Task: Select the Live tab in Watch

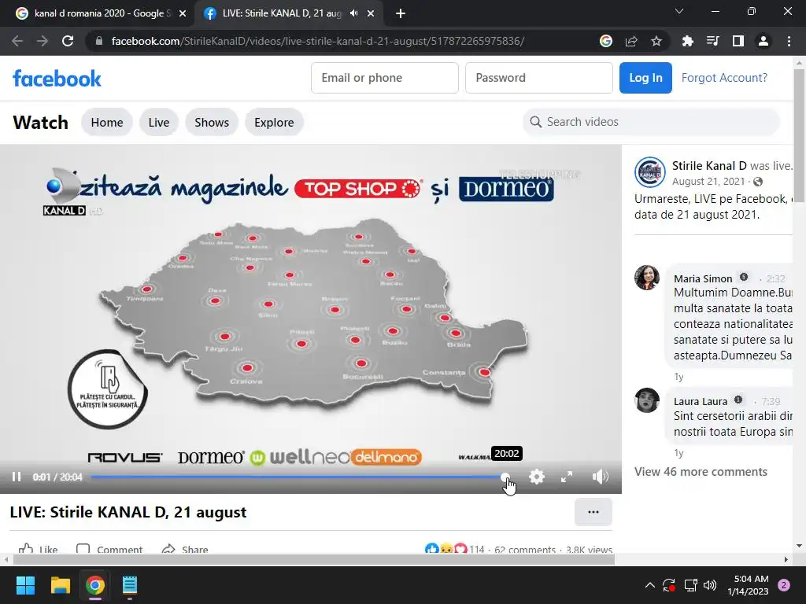Action: (x=159, y=122)
